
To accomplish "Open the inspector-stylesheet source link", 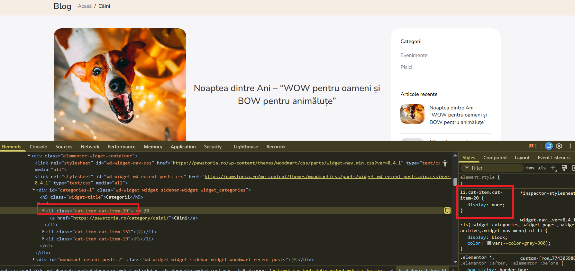I will pyautogui.click(x=547, y=193).
